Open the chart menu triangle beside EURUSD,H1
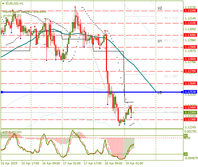Screen dimensions: 198x167 click(3, 4)
